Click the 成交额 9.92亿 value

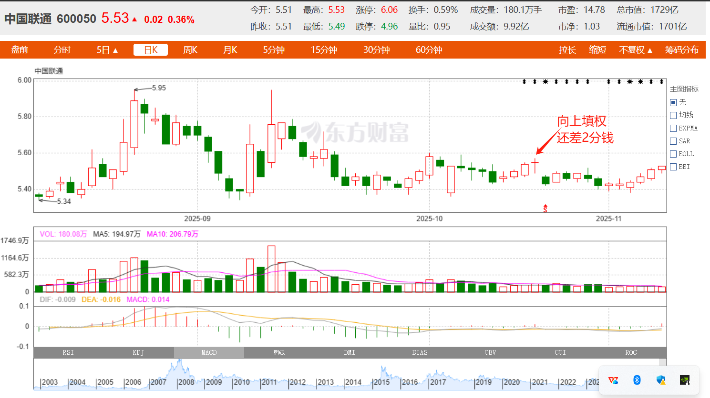[516, 27]
